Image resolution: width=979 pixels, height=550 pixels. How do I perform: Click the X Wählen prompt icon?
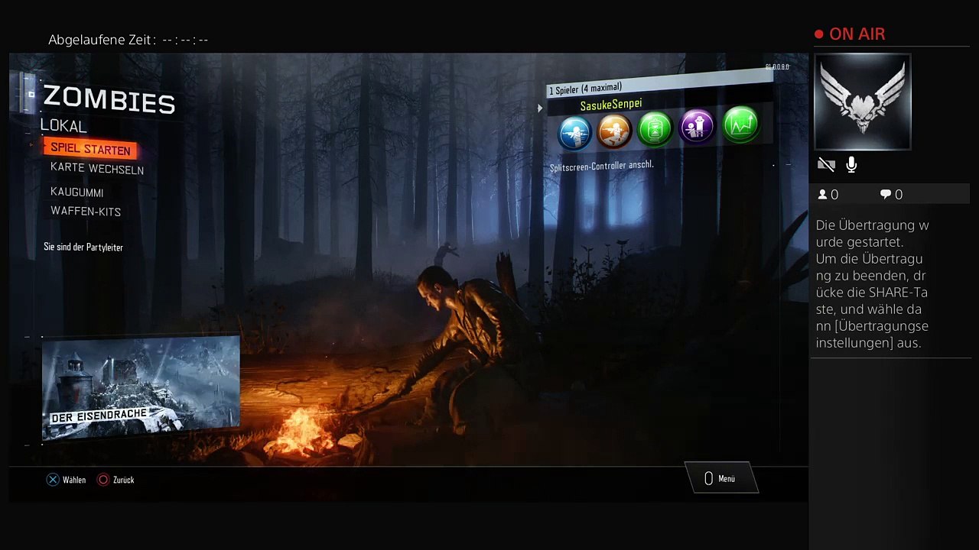53,480
